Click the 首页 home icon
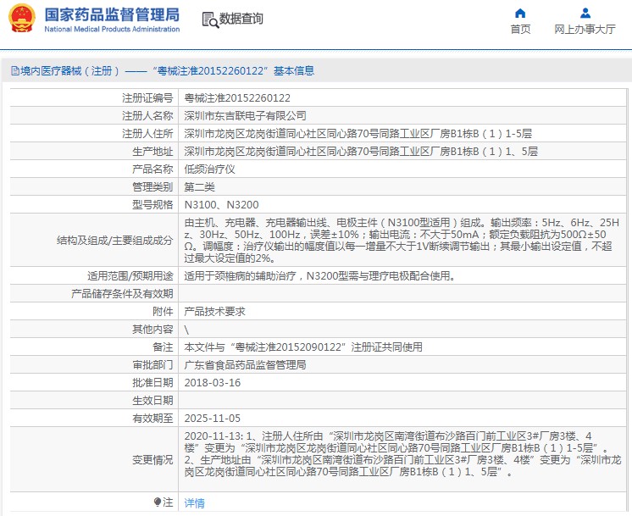Screen dimensions: 632x516 click(x=520, y=14)
